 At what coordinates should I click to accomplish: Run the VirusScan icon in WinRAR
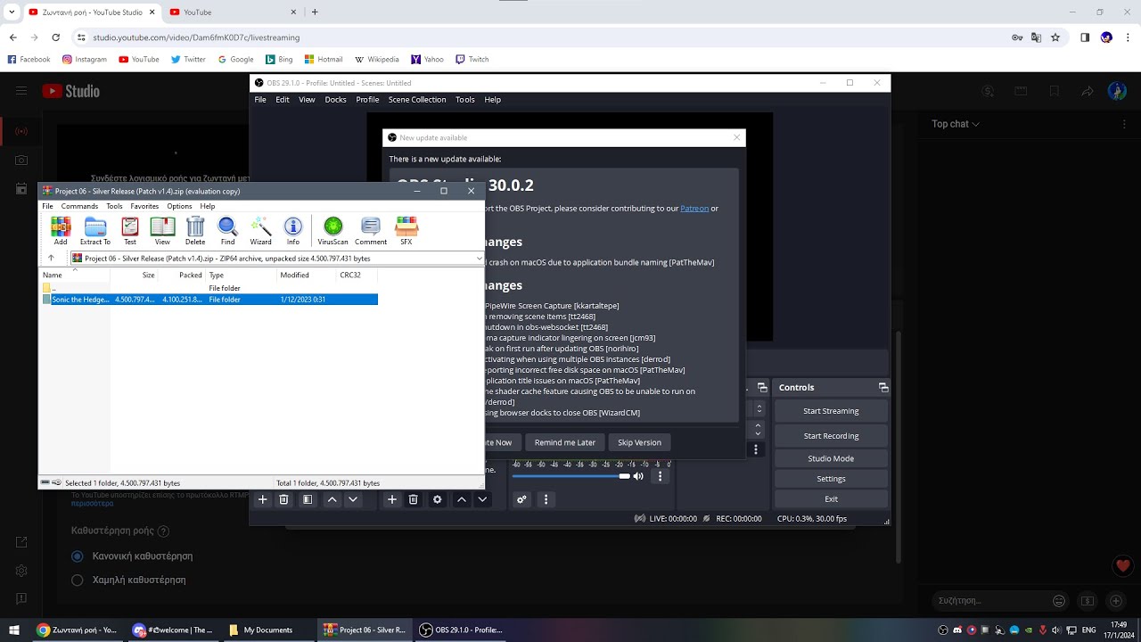pos(333,230)
